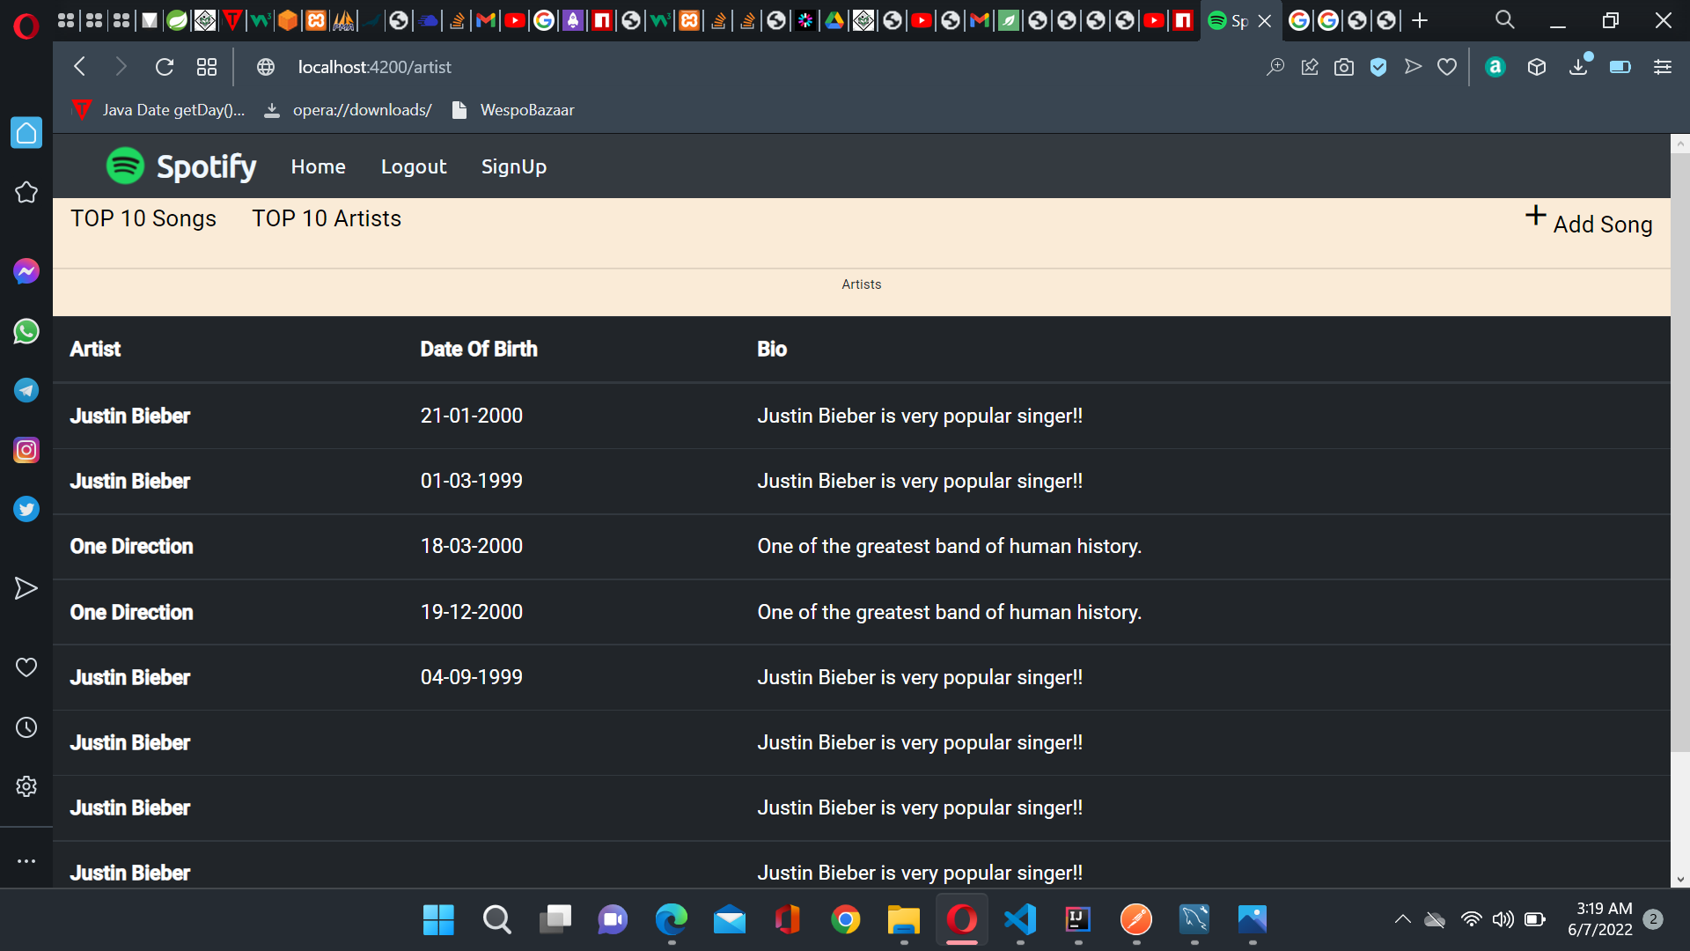
Task: Add page to bookmarks heart icon
Action: click(1447, 67)
